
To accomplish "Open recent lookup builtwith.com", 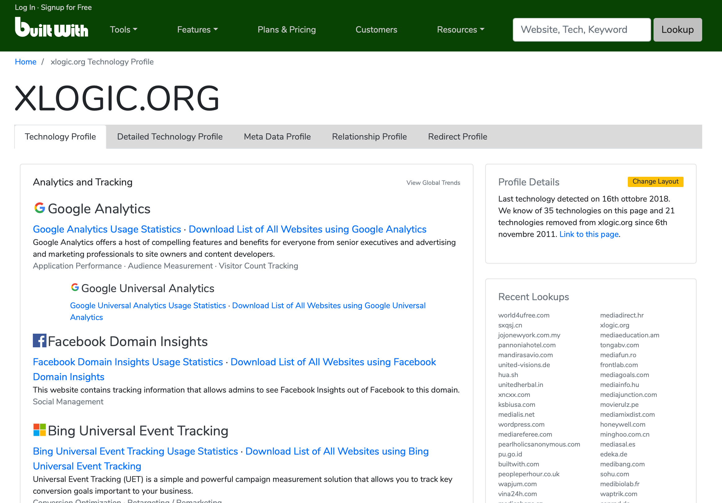I will pos(519,464).
